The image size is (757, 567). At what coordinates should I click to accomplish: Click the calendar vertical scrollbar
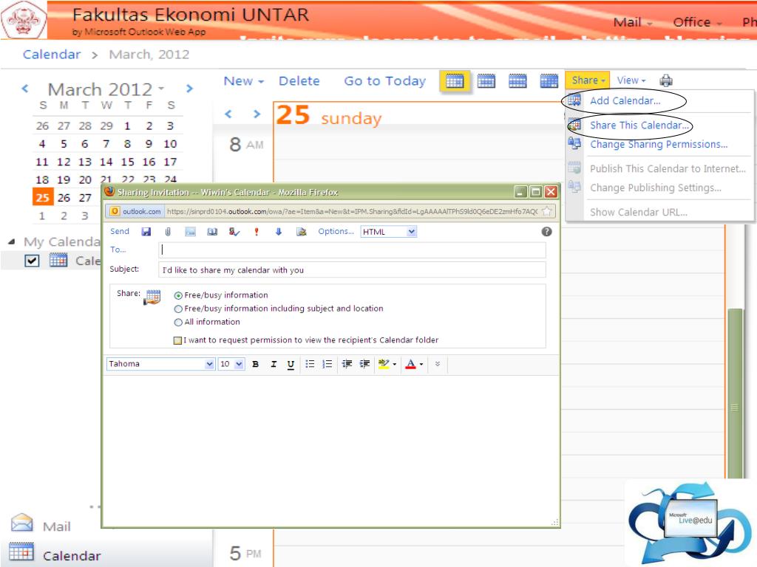coord(735,393)
